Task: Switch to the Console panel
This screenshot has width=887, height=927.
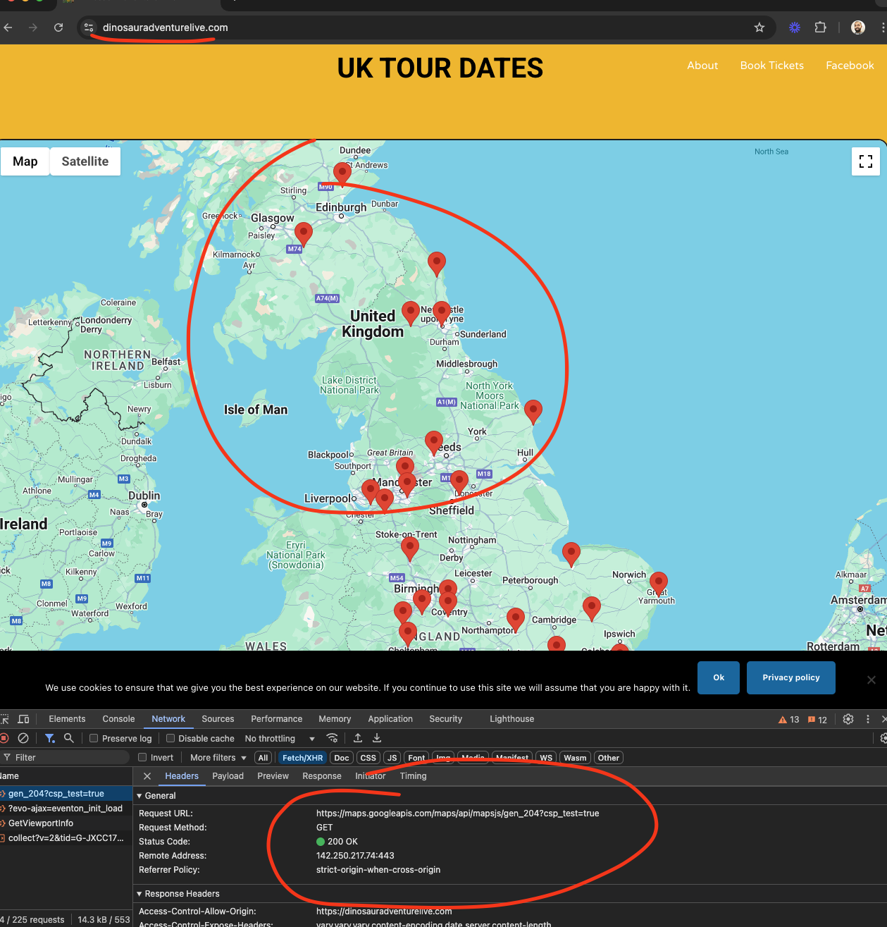Action: [x=118, y=719]
